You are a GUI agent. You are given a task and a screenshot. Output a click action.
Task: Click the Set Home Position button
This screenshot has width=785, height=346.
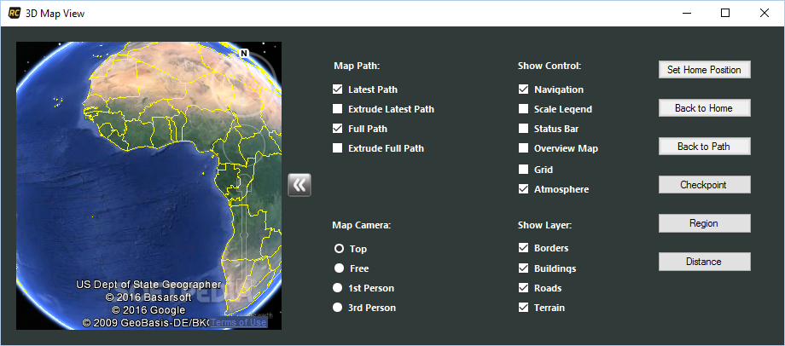pos(705,70)
